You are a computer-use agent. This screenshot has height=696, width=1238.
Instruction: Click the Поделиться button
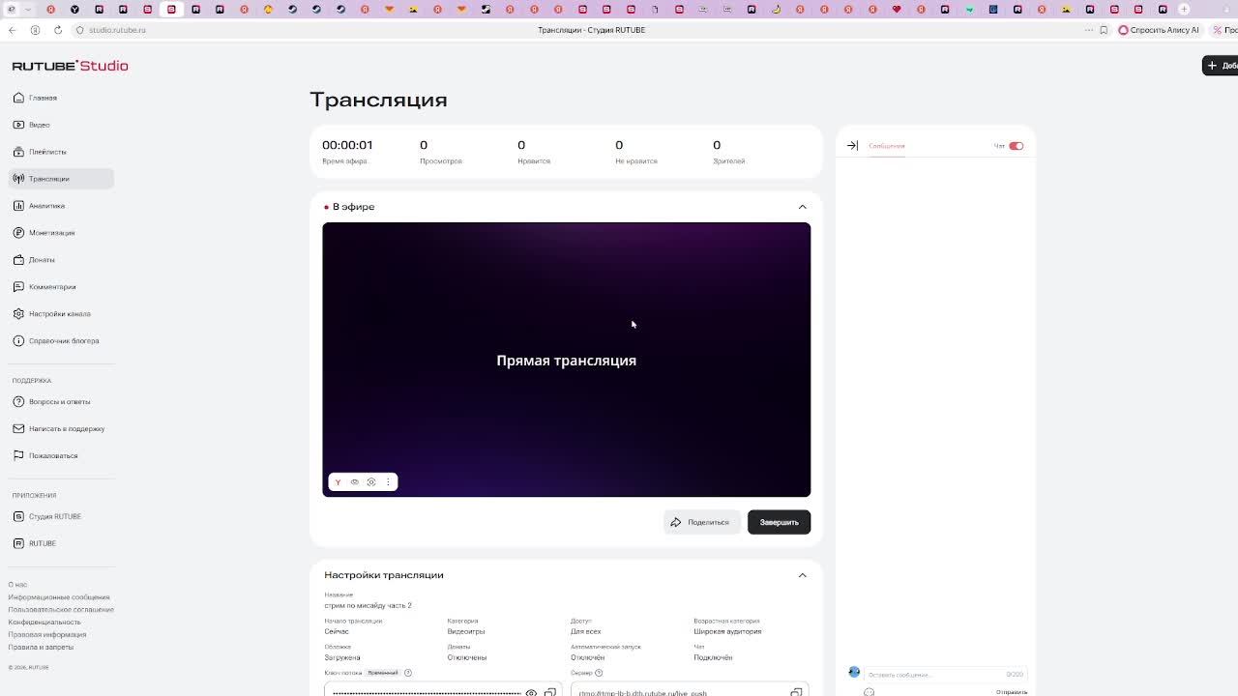701,522
